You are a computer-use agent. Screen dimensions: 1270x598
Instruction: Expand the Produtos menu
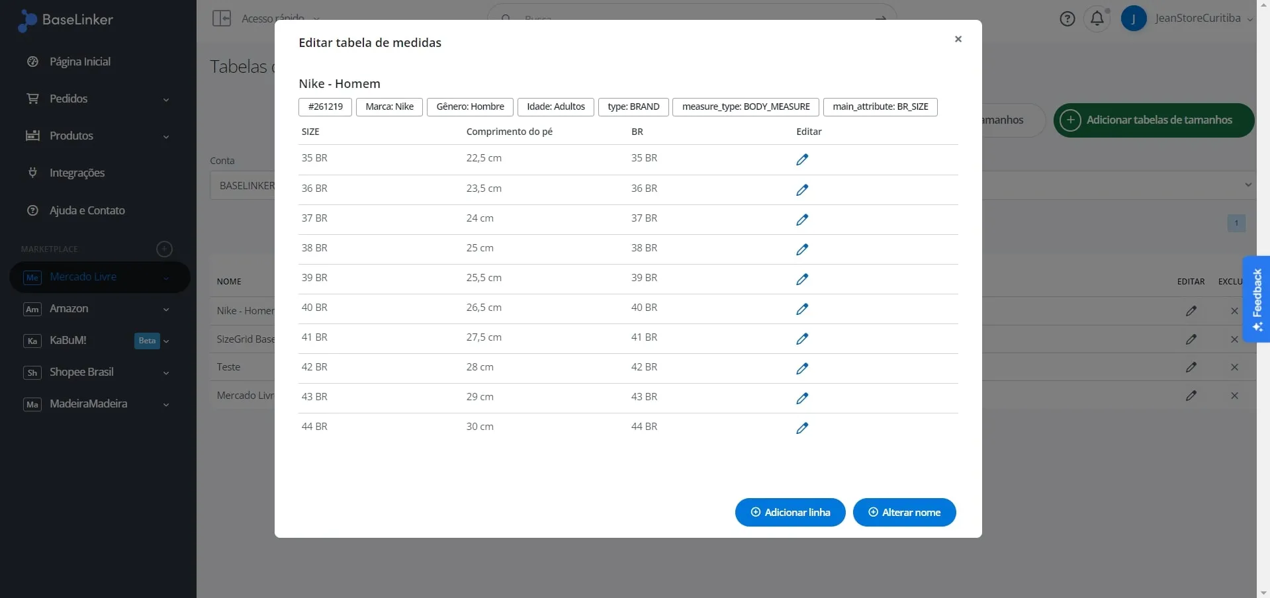click(x=98, y=136)
